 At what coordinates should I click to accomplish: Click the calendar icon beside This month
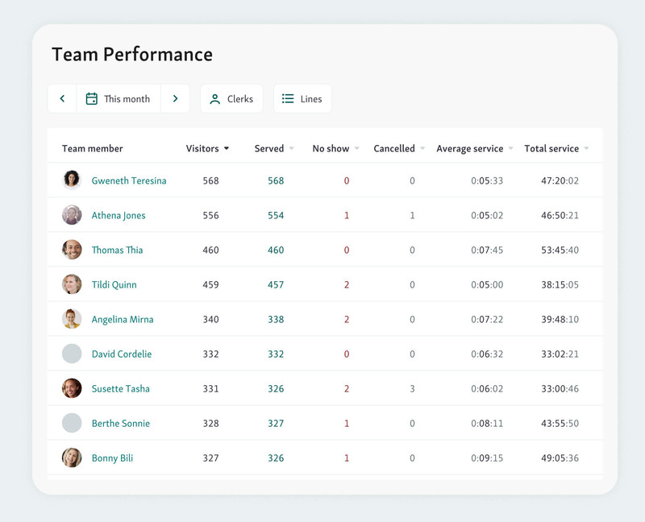92,99
